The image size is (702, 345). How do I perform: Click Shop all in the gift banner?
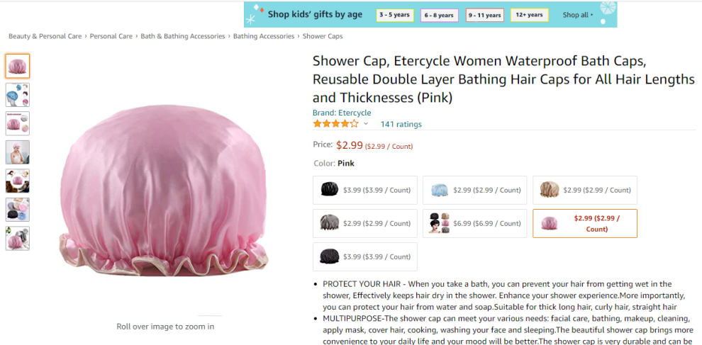pyautogui.click(x=577, y=15)
